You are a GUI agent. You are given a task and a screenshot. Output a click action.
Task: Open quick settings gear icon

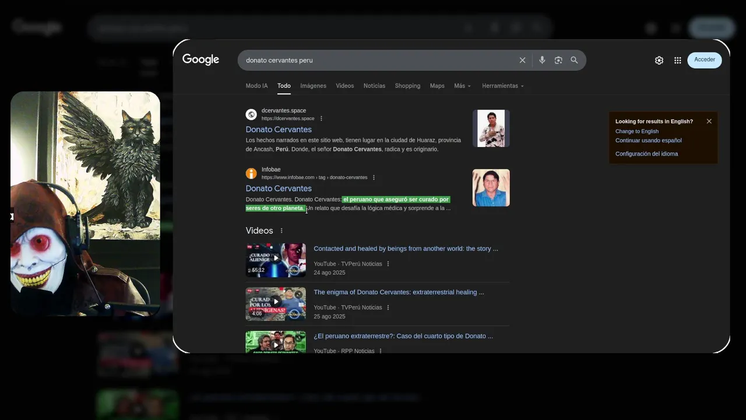click(x=659, y=60)
